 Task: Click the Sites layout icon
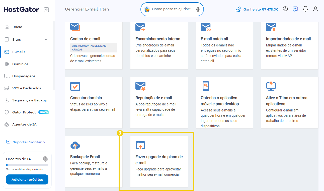7,39
